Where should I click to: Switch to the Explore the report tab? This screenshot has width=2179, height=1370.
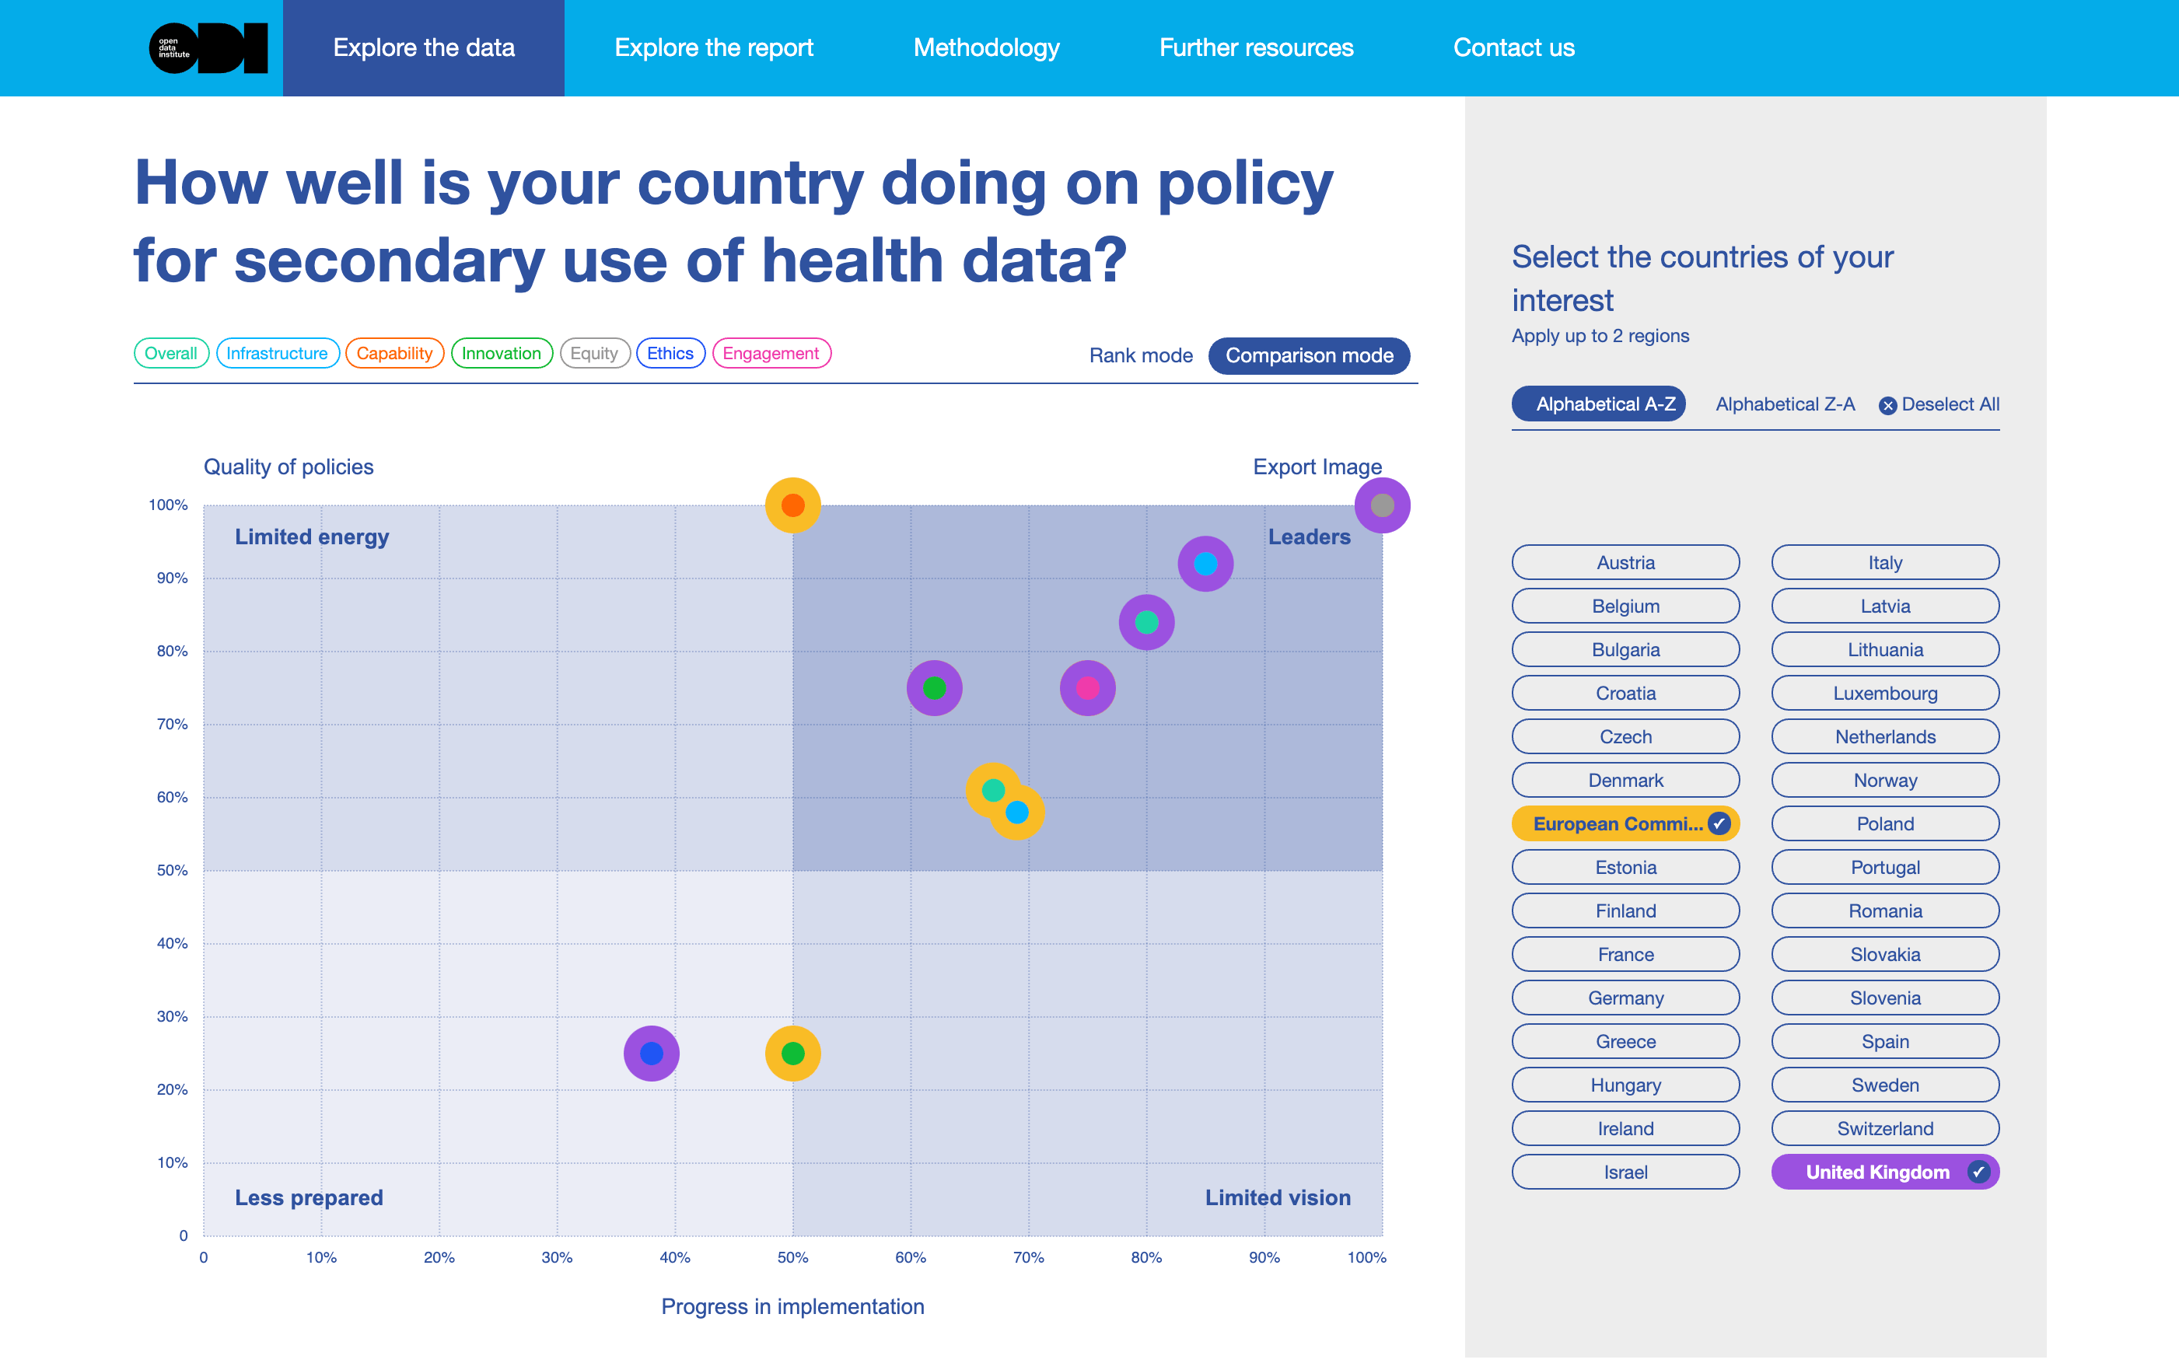[x=714, y=47]
